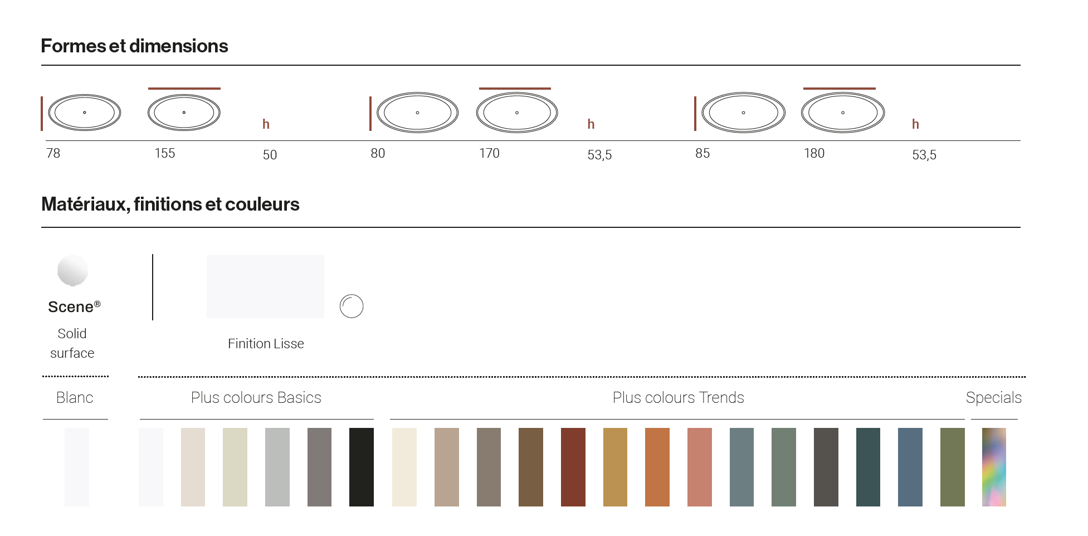Click the Blanc category label

click(75, 397)
